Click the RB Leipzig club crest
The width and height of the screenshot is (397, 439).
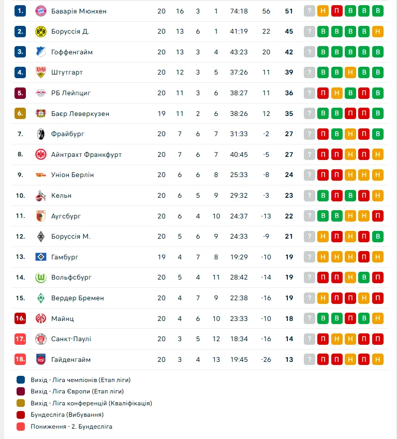[41, 93]
